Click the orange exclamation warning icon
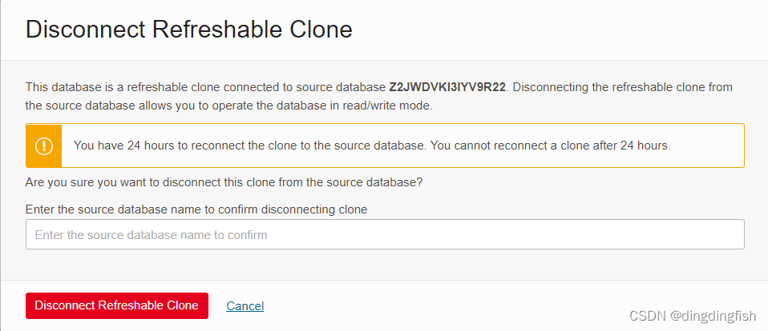Image resolution: width=768 pixels, height=331 pixels. pyautogui.click(x=43, y=146)
